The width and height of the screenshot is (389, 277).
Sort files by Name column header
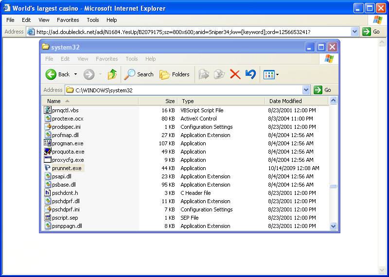pos(90,101)
